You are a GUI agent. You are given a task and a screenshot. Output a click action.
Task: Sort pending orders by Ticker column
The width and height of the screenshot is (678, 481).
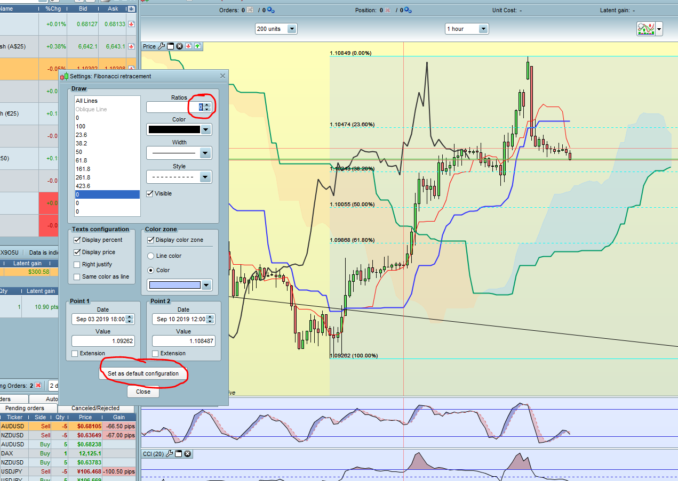(15, 417)
